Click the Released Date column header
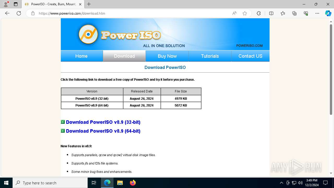This screenshot has height=188, width=334. 142,91
